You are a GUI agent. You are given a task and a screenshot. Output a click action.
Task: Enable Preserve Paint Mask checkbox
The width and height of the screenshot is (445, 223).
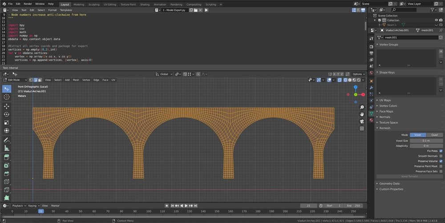coord(441,166)
